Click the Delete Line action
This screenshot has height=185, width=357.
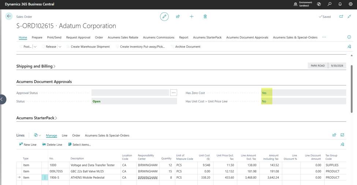pos(52,144)
